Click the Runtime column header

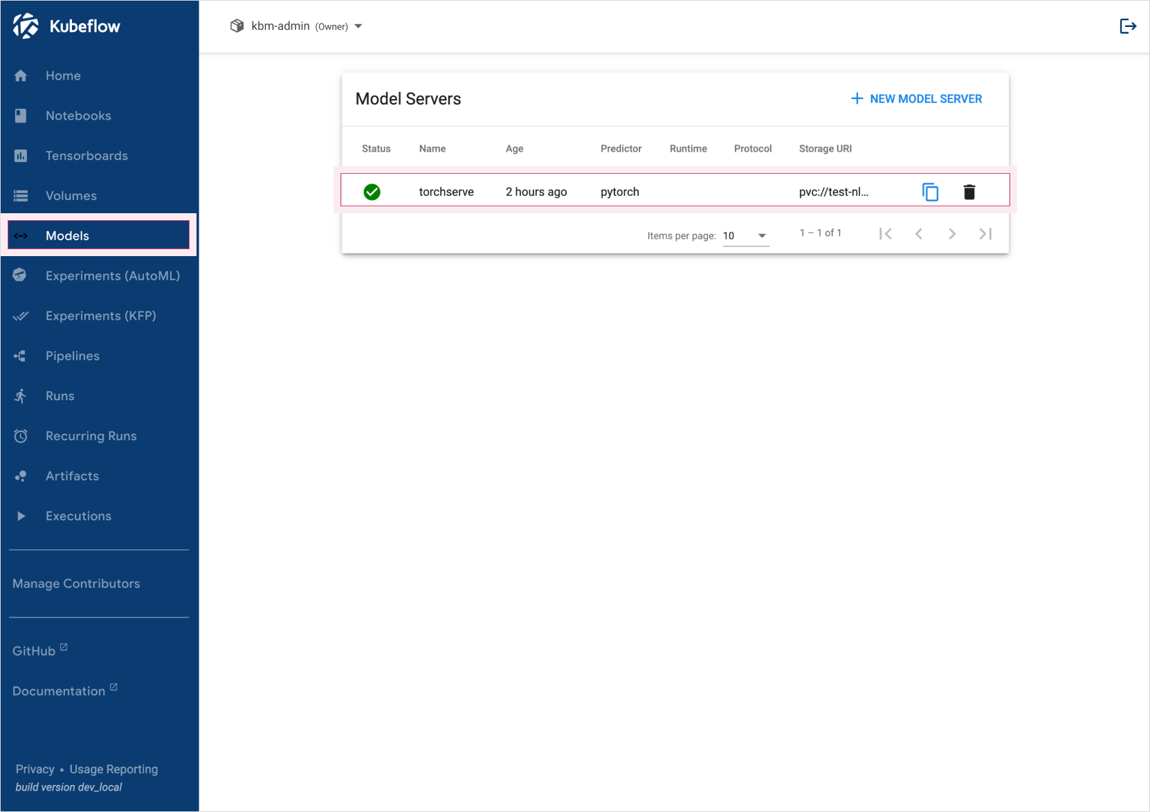[688, 149]
